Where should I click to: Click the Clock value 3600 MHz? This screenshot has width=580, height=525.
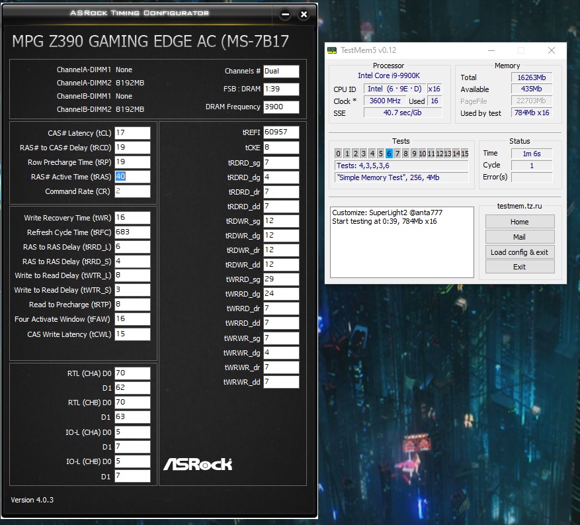tap(385, 101)
